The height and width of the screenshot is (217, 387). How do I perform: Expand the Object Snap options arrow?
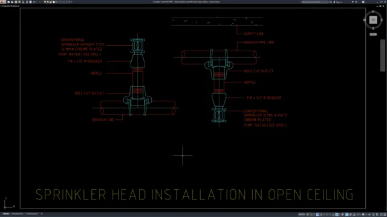[340, 215]
